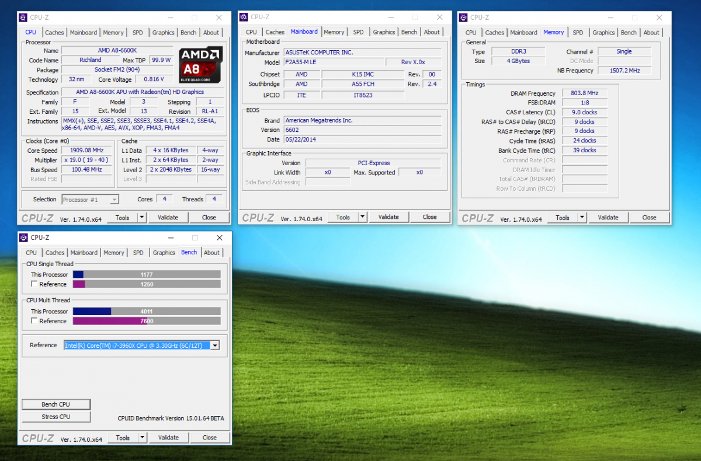Open the Tools dropdown arrow in the CPU window
Screen dimensions: 701x461
click(141, 217)
